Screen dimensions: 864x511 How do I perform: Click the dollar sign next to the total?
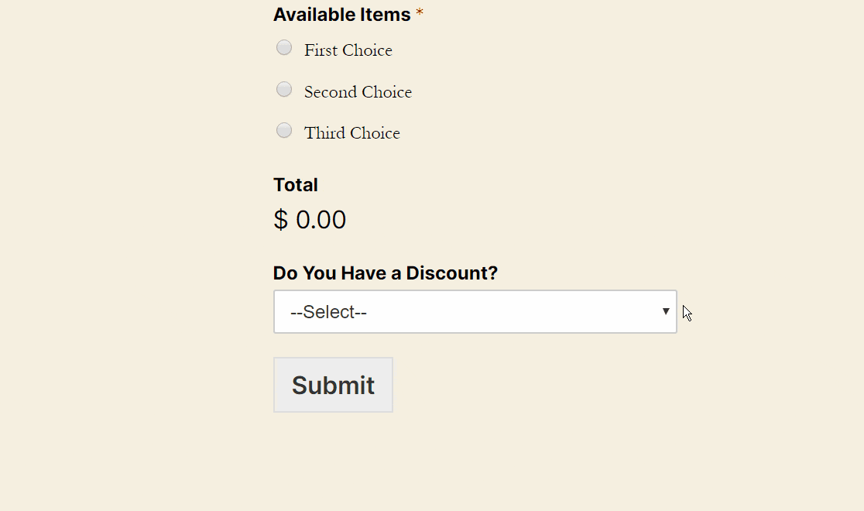coord(279,219)
